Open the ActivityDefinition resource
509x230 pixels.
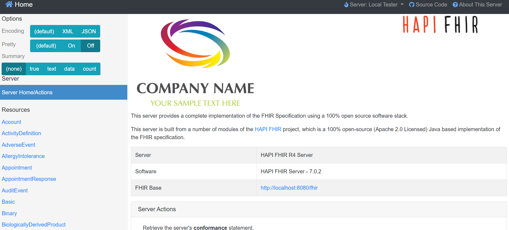click(x=21, y=133)
